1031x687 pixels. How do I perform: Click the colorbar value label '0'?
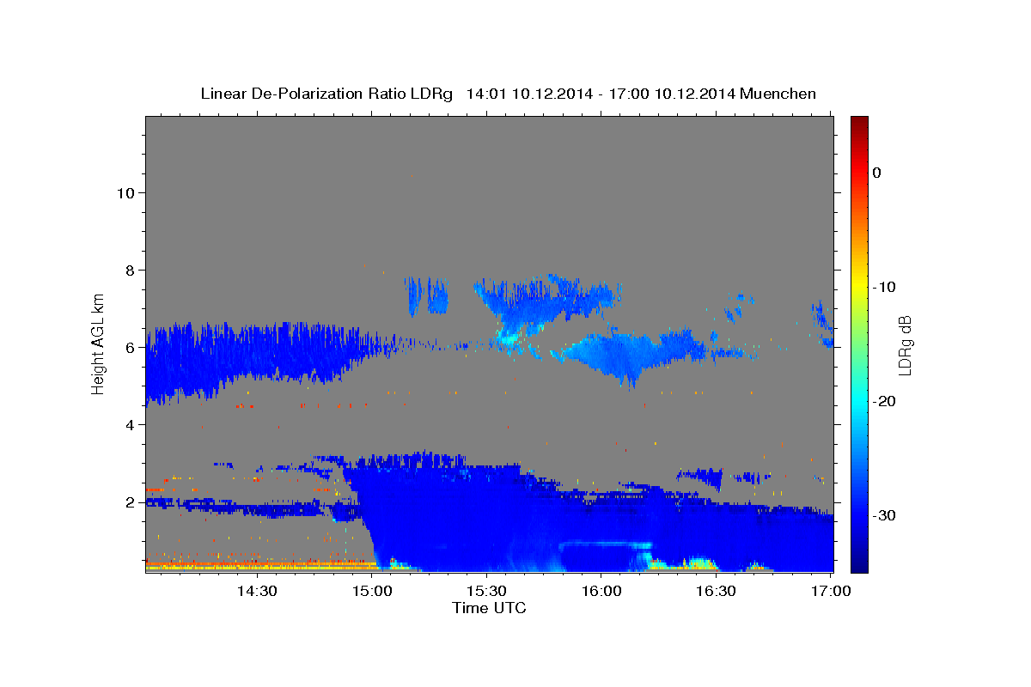876,173
